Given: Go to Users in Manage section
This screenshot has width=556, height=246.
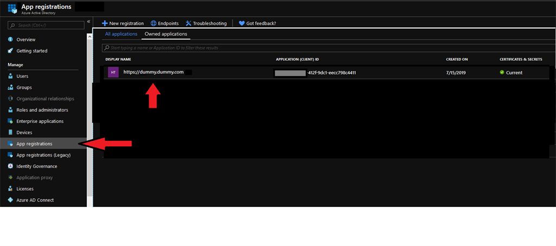Looking at the screenshot, I should (x=22, y=76).
